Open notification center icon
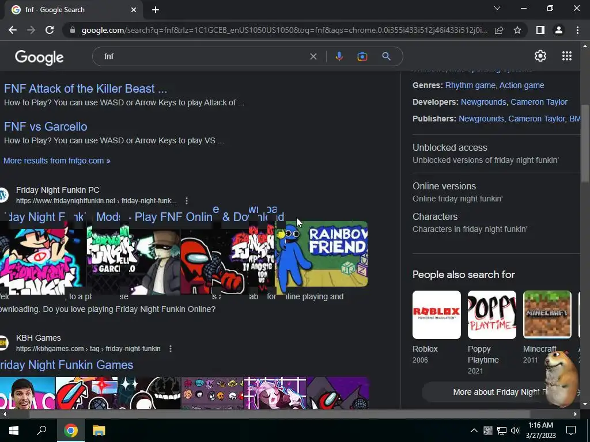Screen dimensions: 590x442 click(x=571, y=430)
